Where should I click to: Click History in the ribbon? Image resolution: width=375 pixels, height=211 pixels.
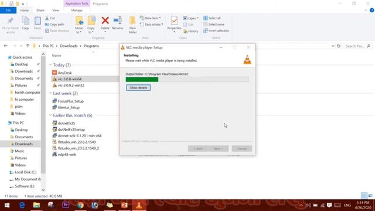[191, 31]
